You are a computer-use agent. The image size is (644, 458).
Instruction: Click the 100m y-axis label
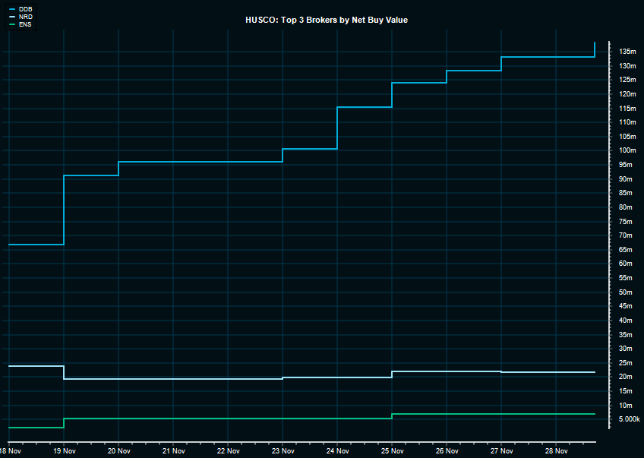point(627,150)
